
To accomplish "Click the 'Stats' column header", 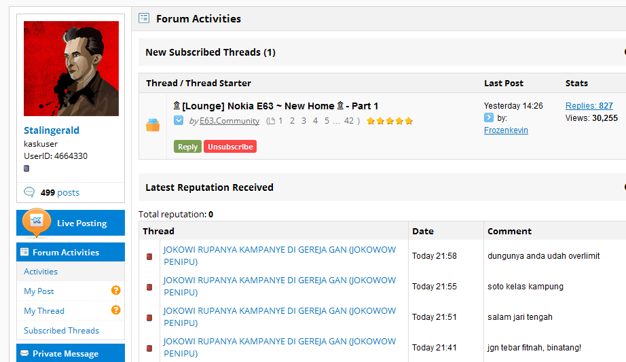I will pyautogui.click(x=576, y=83).
